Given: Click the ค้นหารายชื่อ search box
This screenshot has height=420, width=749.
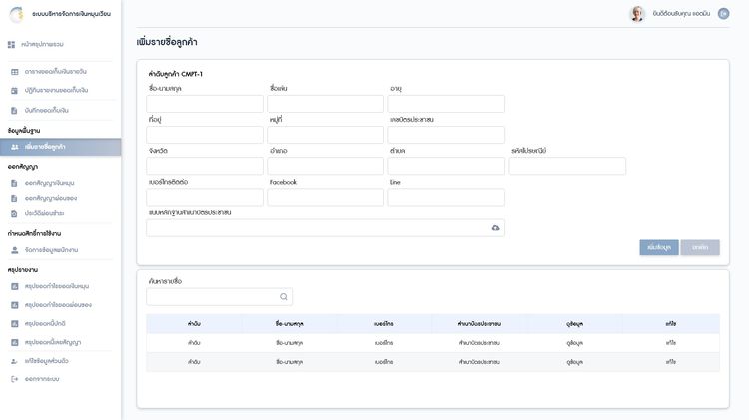Looking at the screenshot, I should (210, 297).
